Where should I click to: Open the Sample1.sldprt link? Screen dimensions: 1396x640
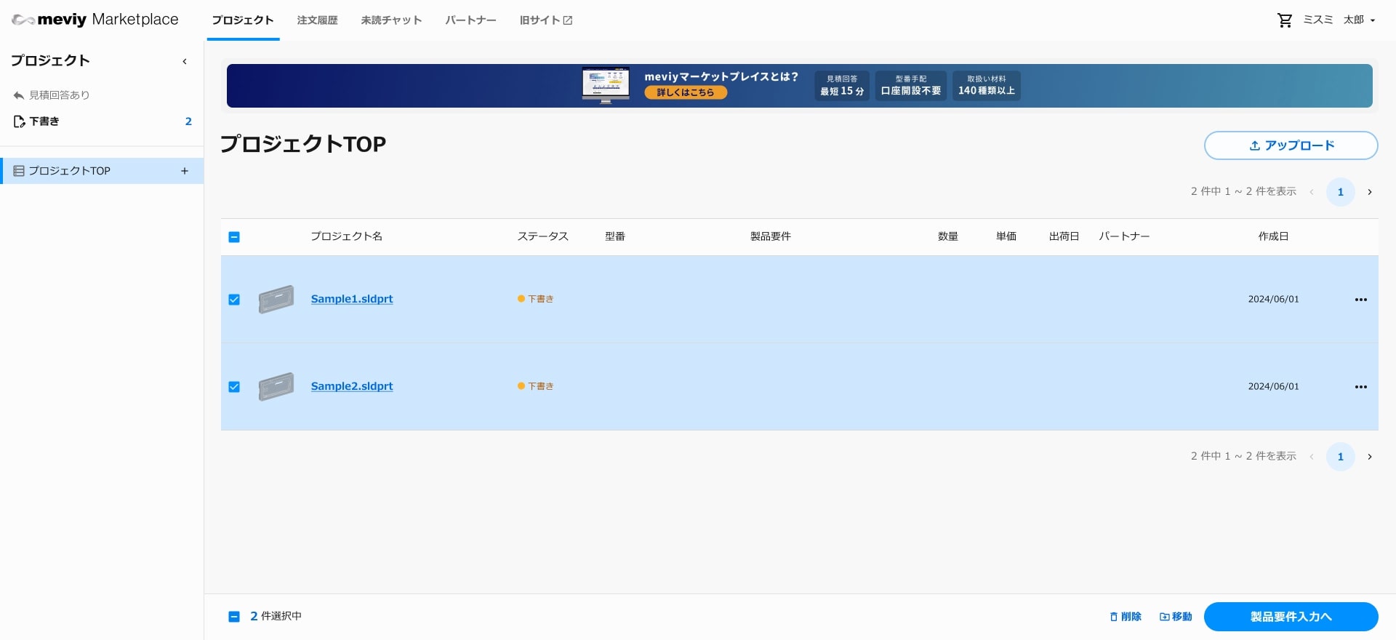coord(352,299)
